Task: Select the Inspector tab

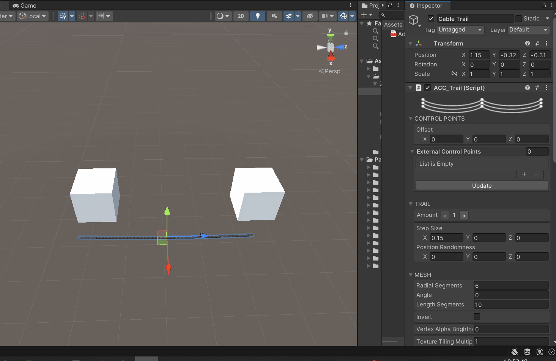Action: click(x=426, y=5)
